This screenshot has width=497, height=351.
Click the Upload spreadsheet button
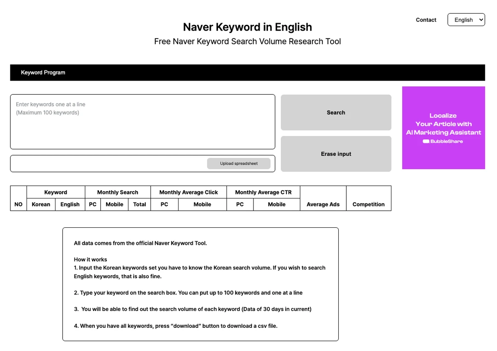click(239, 163)
